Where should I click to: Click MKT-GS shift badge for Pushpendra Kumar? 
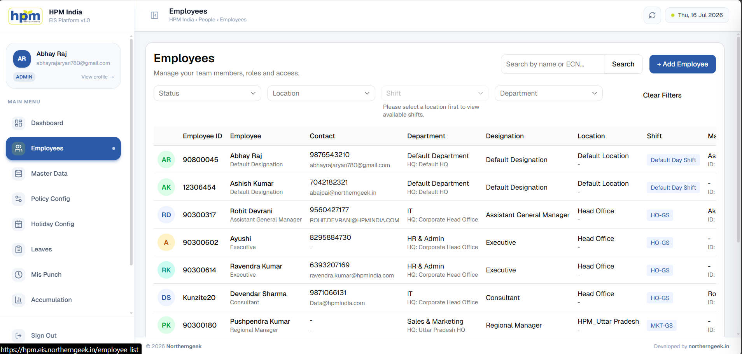(661, 326)
